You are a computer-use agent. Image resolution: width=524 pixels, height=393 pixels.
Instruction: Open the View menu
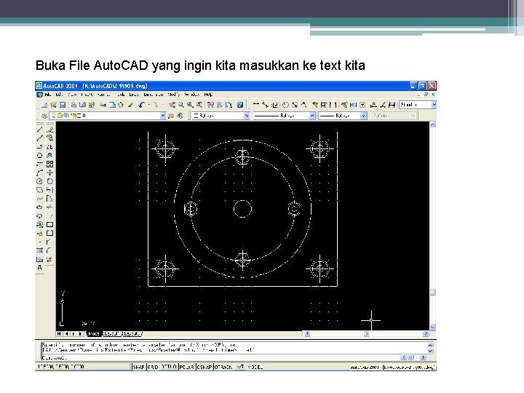(71, 95)
